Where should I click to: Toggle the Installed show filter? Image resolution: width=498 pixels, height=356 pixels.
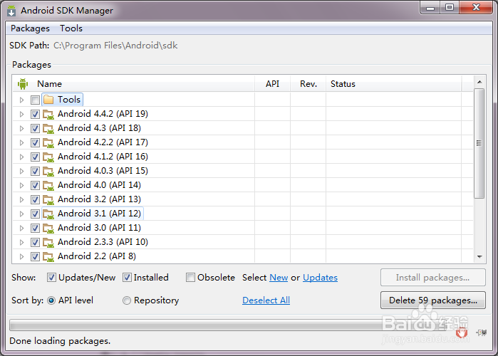click(x=127, y=278)
